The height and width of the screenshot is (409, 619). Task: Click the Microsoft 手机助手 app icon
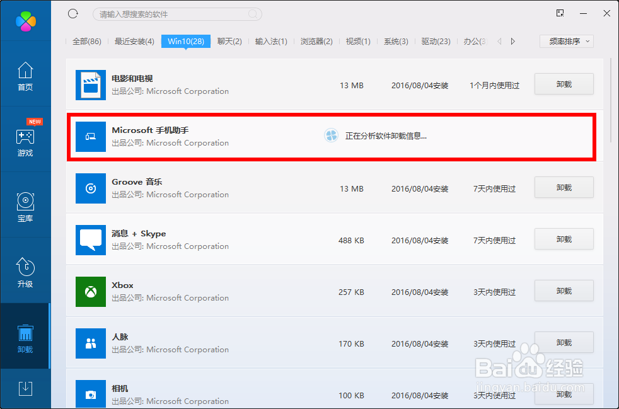click(91, 137)
